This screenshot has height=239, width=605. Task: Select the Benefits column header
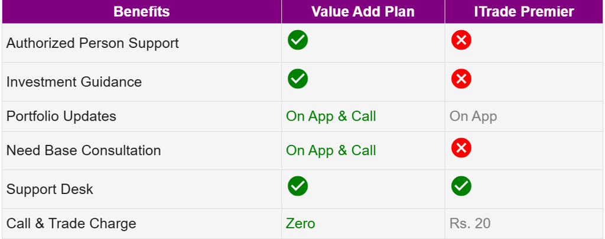141,11
